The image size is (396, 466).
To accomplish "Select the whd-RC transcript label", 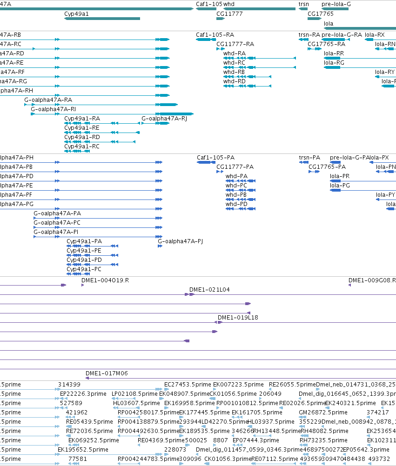I will [x=234, y=63].
